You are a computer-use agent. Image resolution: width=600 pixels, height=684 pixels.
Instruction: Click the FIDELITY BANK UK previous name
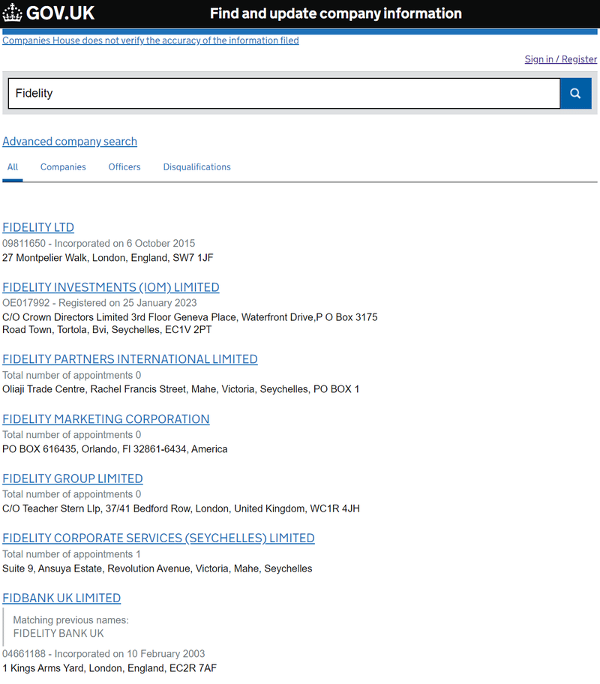58,634
